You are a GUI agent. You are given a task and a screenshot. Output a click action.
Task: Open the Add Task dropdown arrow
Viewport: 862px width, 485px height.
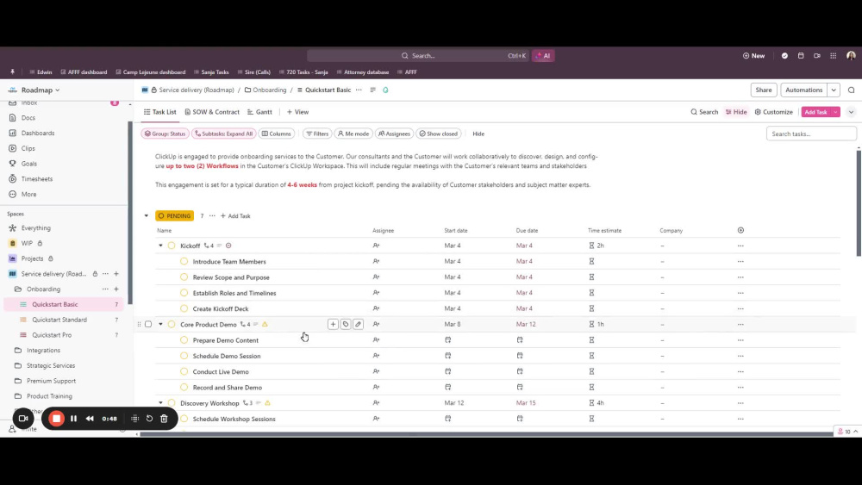(x=835, y=112)
